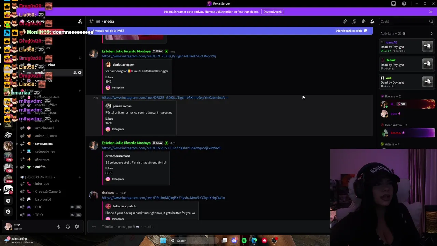Open user settings gear icon

pos(77,227)
